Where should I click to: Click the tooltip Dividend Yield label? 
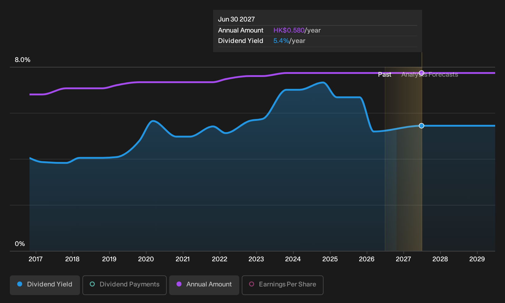(x=241, y=41)
